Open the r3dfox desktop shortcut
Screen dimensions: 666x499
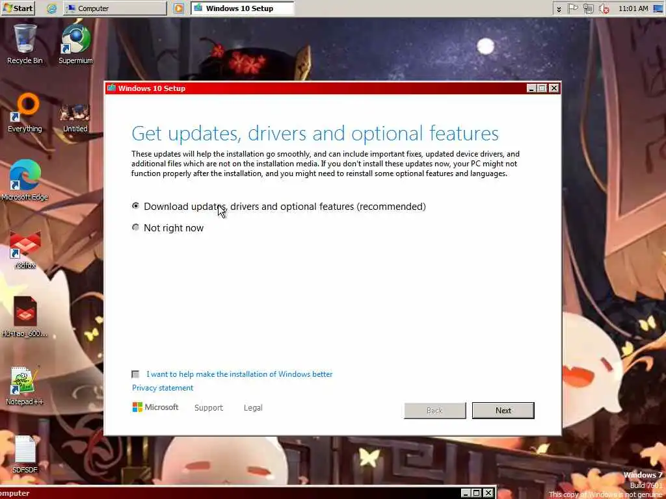25,250
